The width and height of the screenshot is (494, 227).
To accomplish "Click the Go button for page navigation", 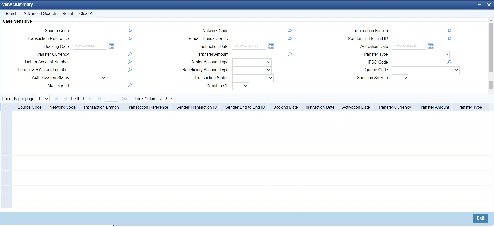I will click(124, 99).
